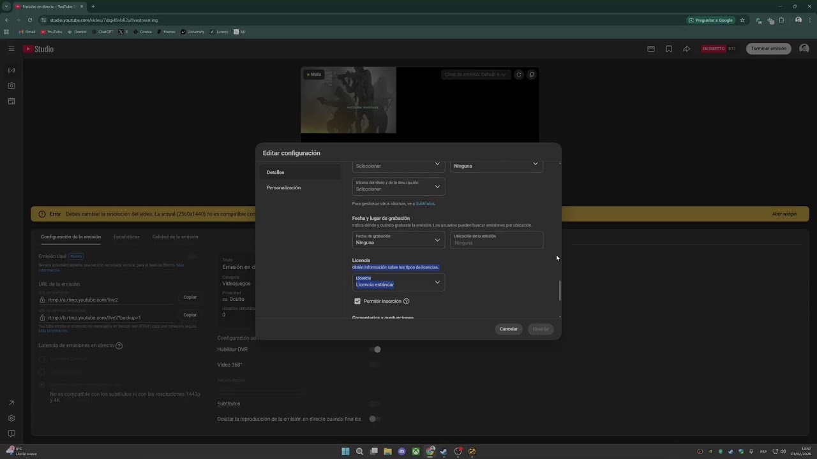Select Detalles in the dialog sidebar
This screenshot has width=817, height=459.
(299, 172)
